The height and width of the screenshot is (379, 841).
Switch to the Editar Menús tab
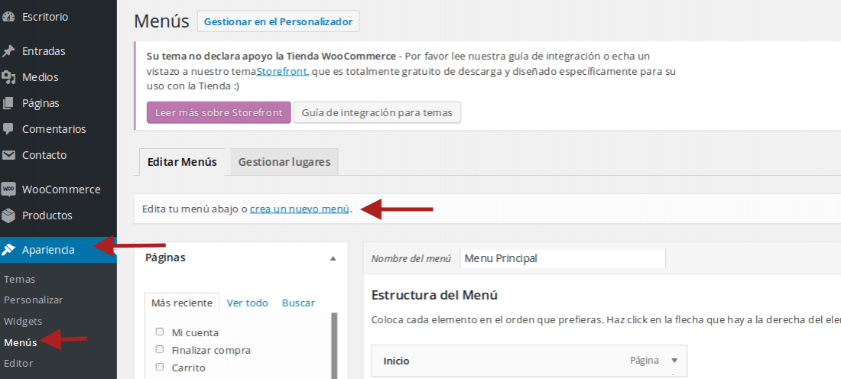click(x=182, y=162)
